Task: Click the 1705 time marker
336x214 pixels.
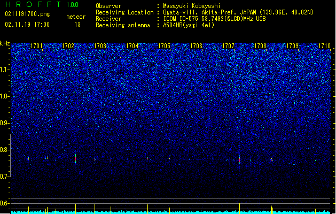Action: [164, 46]
